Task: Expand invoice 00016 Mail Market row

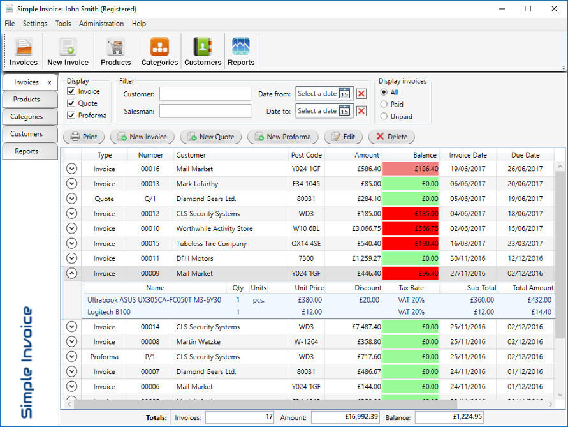Action: (72, 169)
